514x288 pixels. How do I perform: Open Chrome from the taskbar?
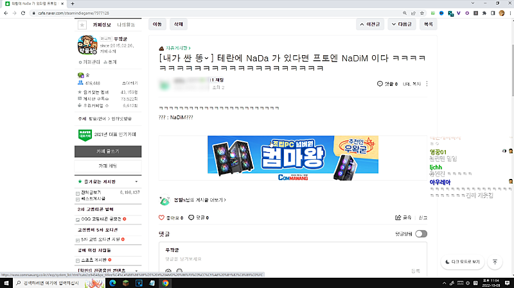tap(165, 283)
